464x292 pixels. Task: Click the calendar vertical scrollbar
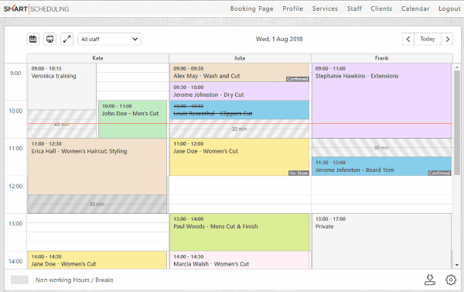pos(457,119)
